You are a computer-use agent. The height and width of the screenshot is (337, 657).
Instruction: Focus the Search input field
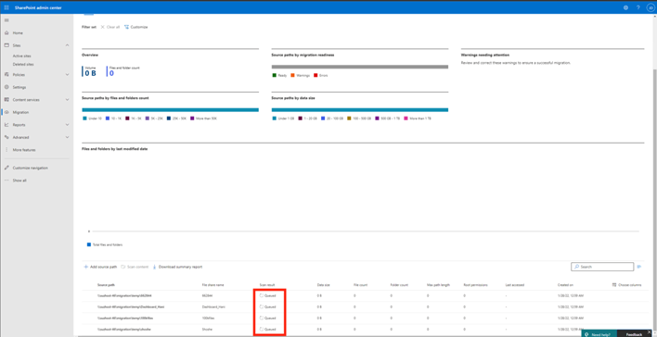[x=602, y=267]
